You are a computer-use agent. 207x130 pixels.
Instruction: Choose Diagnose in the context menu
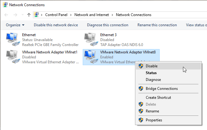pyautogui.click(x=168, y=80)
